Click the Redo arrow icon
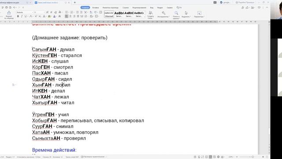Image resolution: width=282 pixels, height=159 pixels. click(19, 8)
